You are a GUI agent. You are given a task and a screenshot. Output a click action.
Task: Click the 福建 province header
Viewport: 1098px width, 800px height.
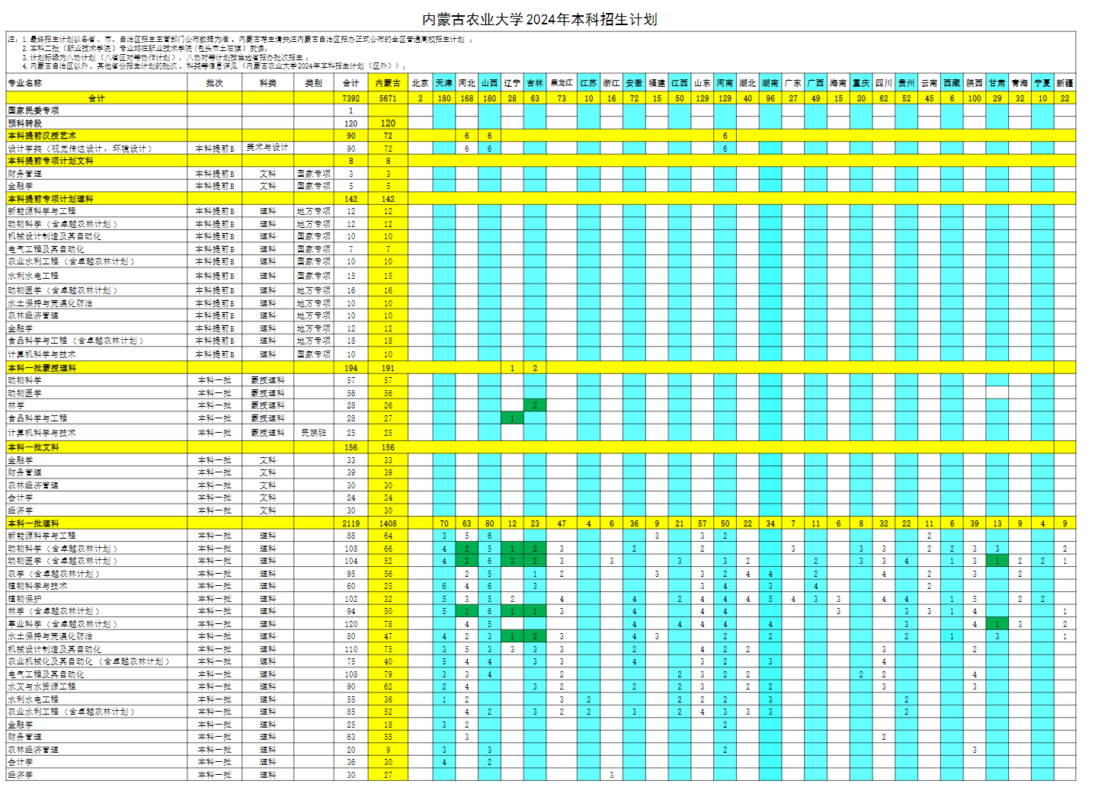(x=657, y=83)
